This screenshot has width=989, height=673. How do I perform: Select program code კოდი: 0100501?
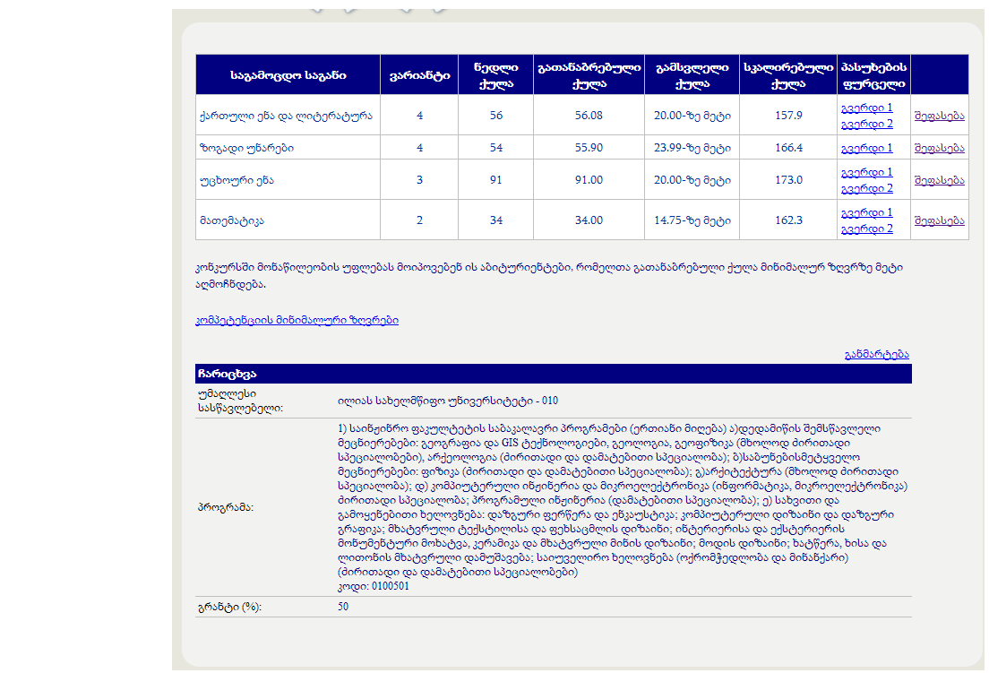[374, 587]
